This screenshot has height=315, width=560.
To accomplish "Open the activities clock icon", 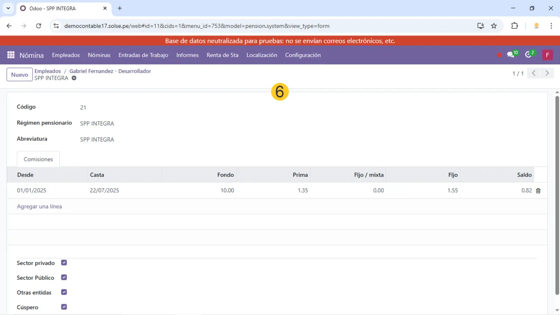I will (x=529, y=55).
